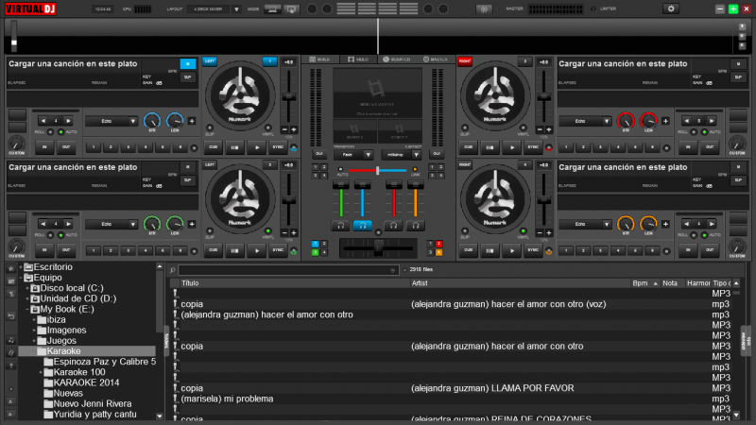Toggle headphone cue for the blue deck channel
This screenshot has width=756, height=425.
click(x=362, y=225)
